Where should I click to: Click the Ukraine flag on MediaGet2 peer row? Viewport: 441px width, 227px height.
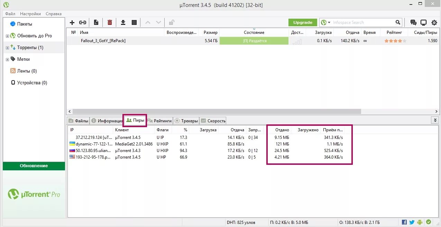(x=72, y=144)
